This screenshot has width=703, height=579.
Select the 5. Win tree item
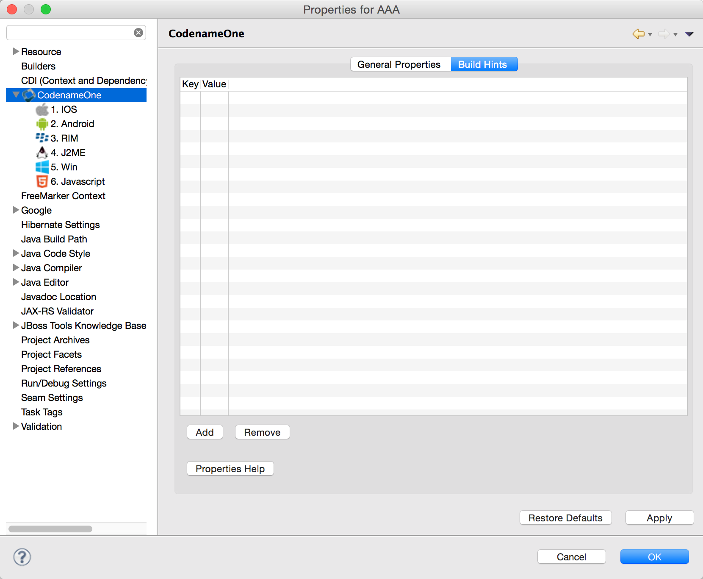point(64,167)
